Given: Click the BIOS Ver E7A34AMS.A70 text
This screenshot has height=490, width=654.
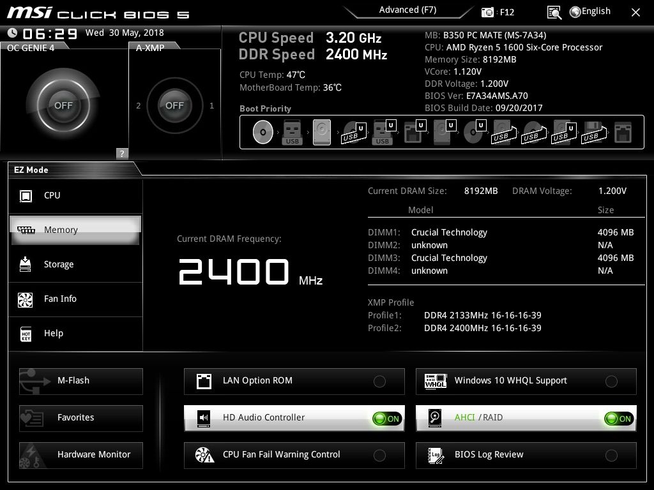Looking at the screenshot, I should click(476, 96).
